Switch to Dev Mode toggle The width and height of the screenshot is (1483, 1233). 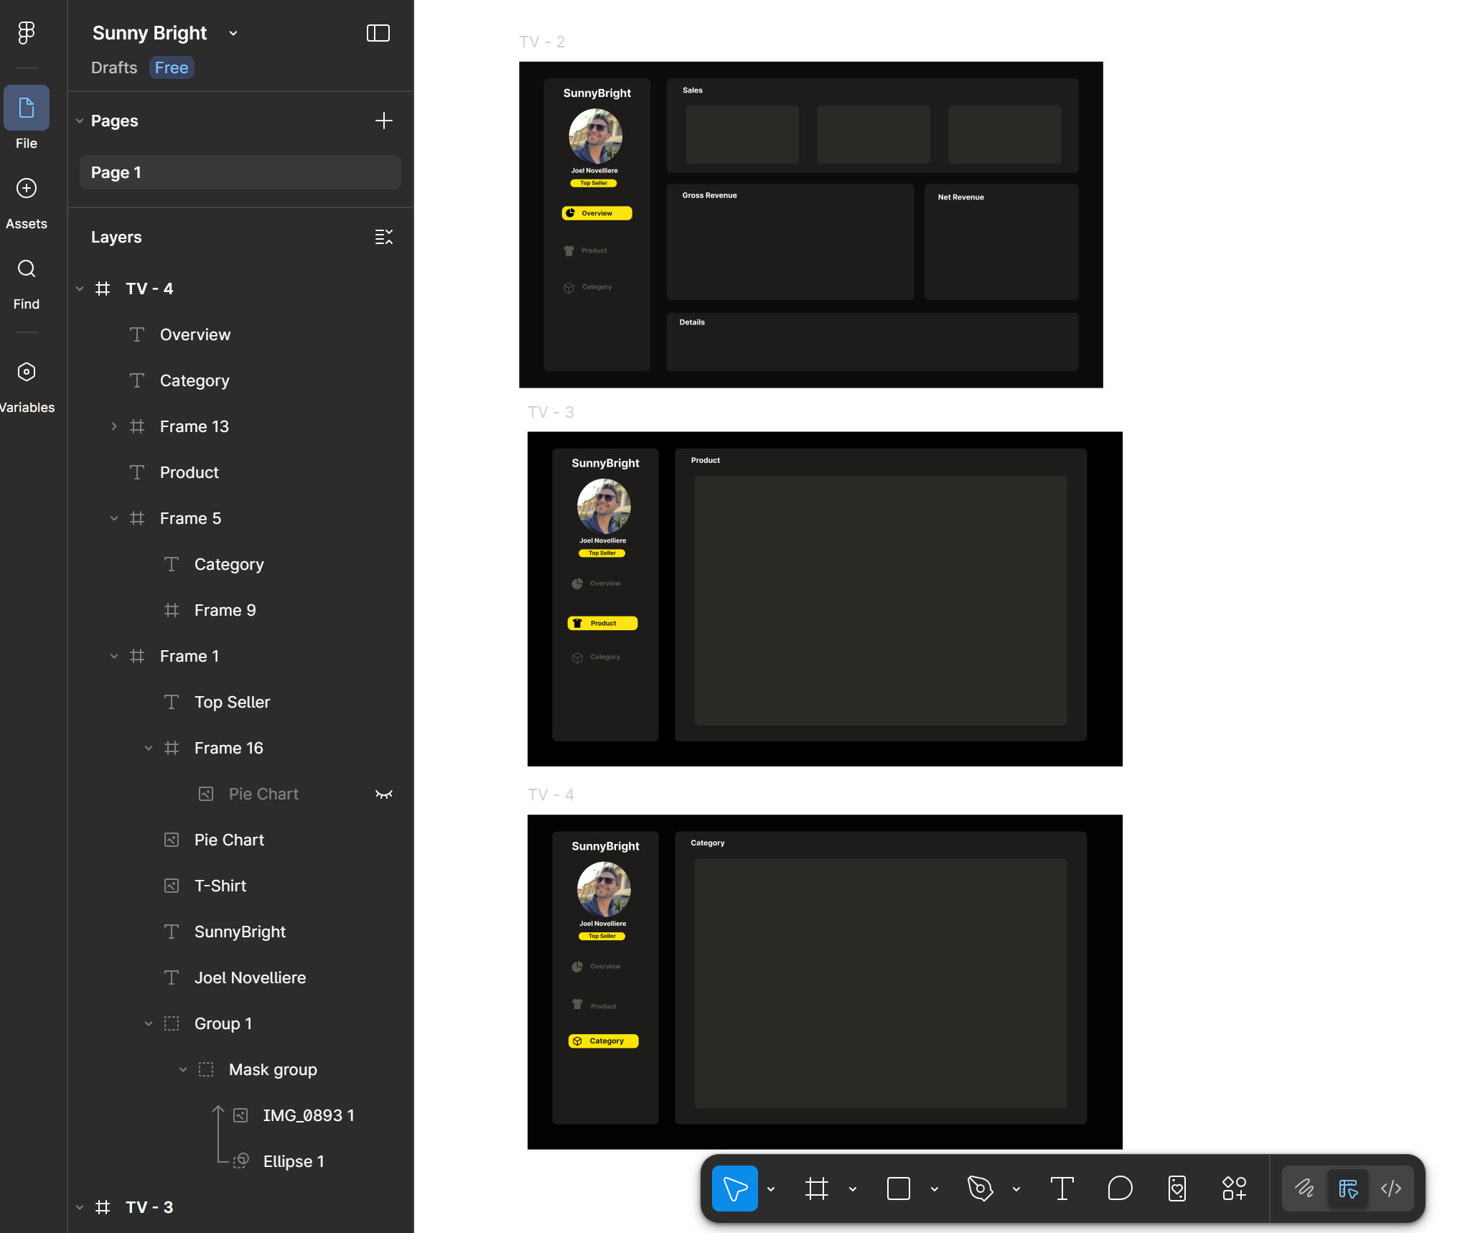pyautogui.click(x=1390, y=1189)
